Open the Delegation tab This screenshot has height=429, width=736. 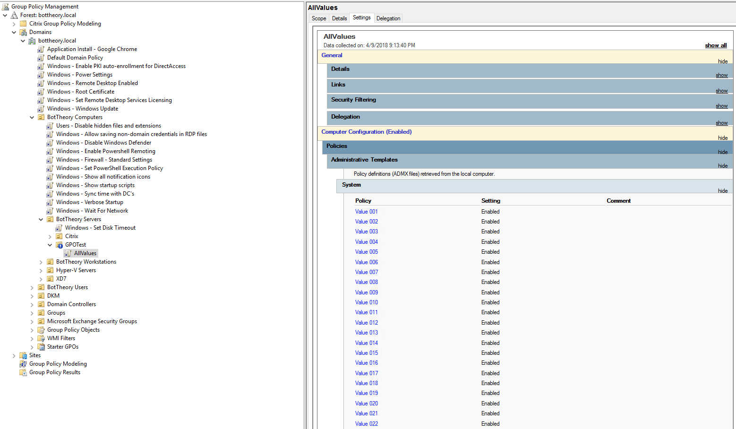388,18
